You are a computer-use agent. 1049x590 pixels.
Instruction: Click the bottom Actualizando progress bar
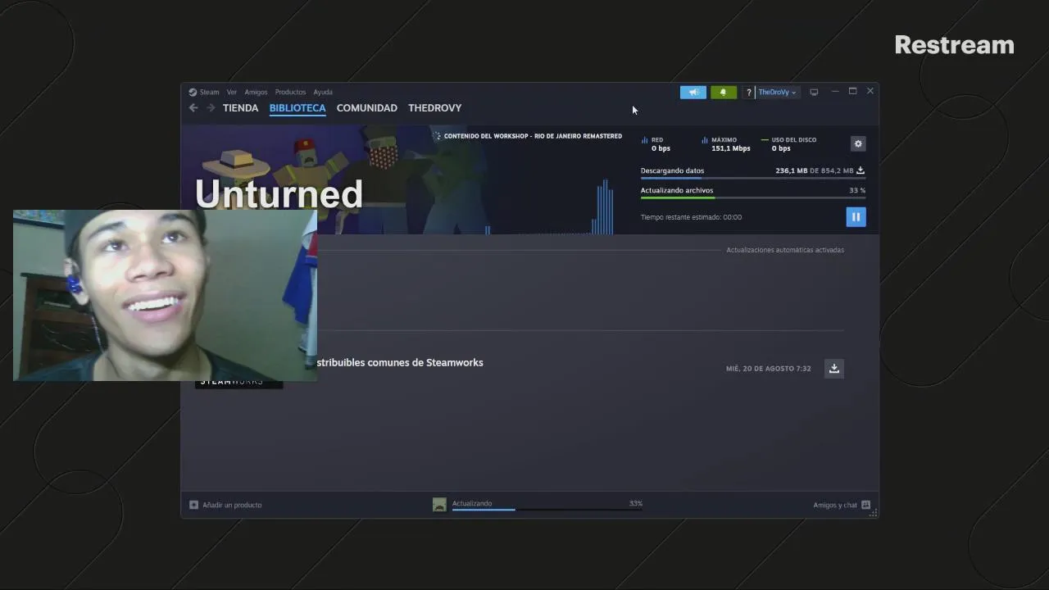coord(547,510)
